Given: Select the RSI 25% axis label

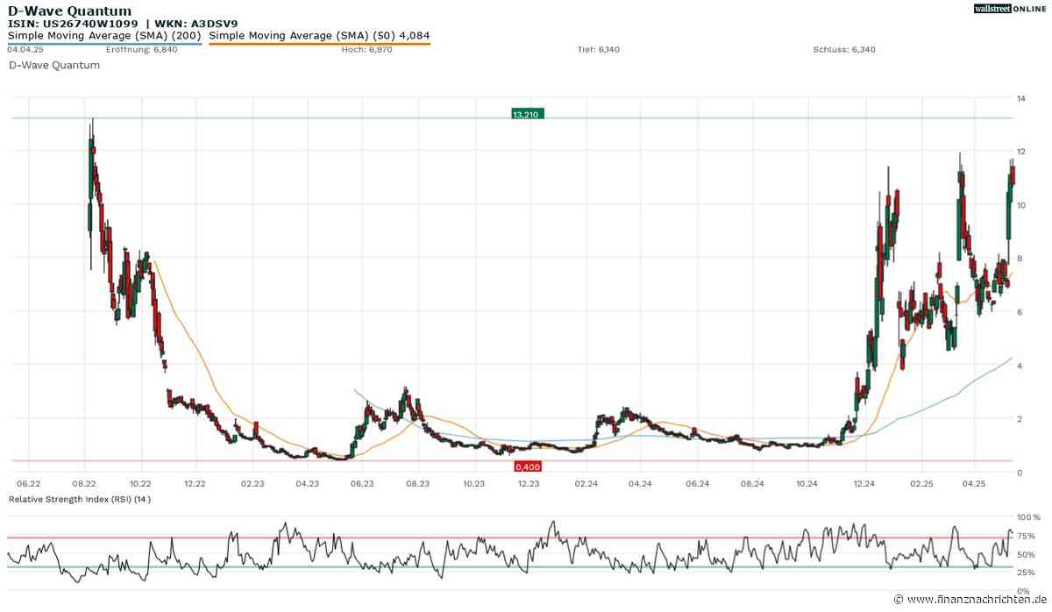Looking at the screenshot, I should pyautogui.click(x=1027, y=572).
